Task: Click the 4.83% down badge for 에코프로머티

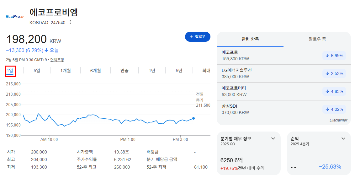Action: (334, 91)
